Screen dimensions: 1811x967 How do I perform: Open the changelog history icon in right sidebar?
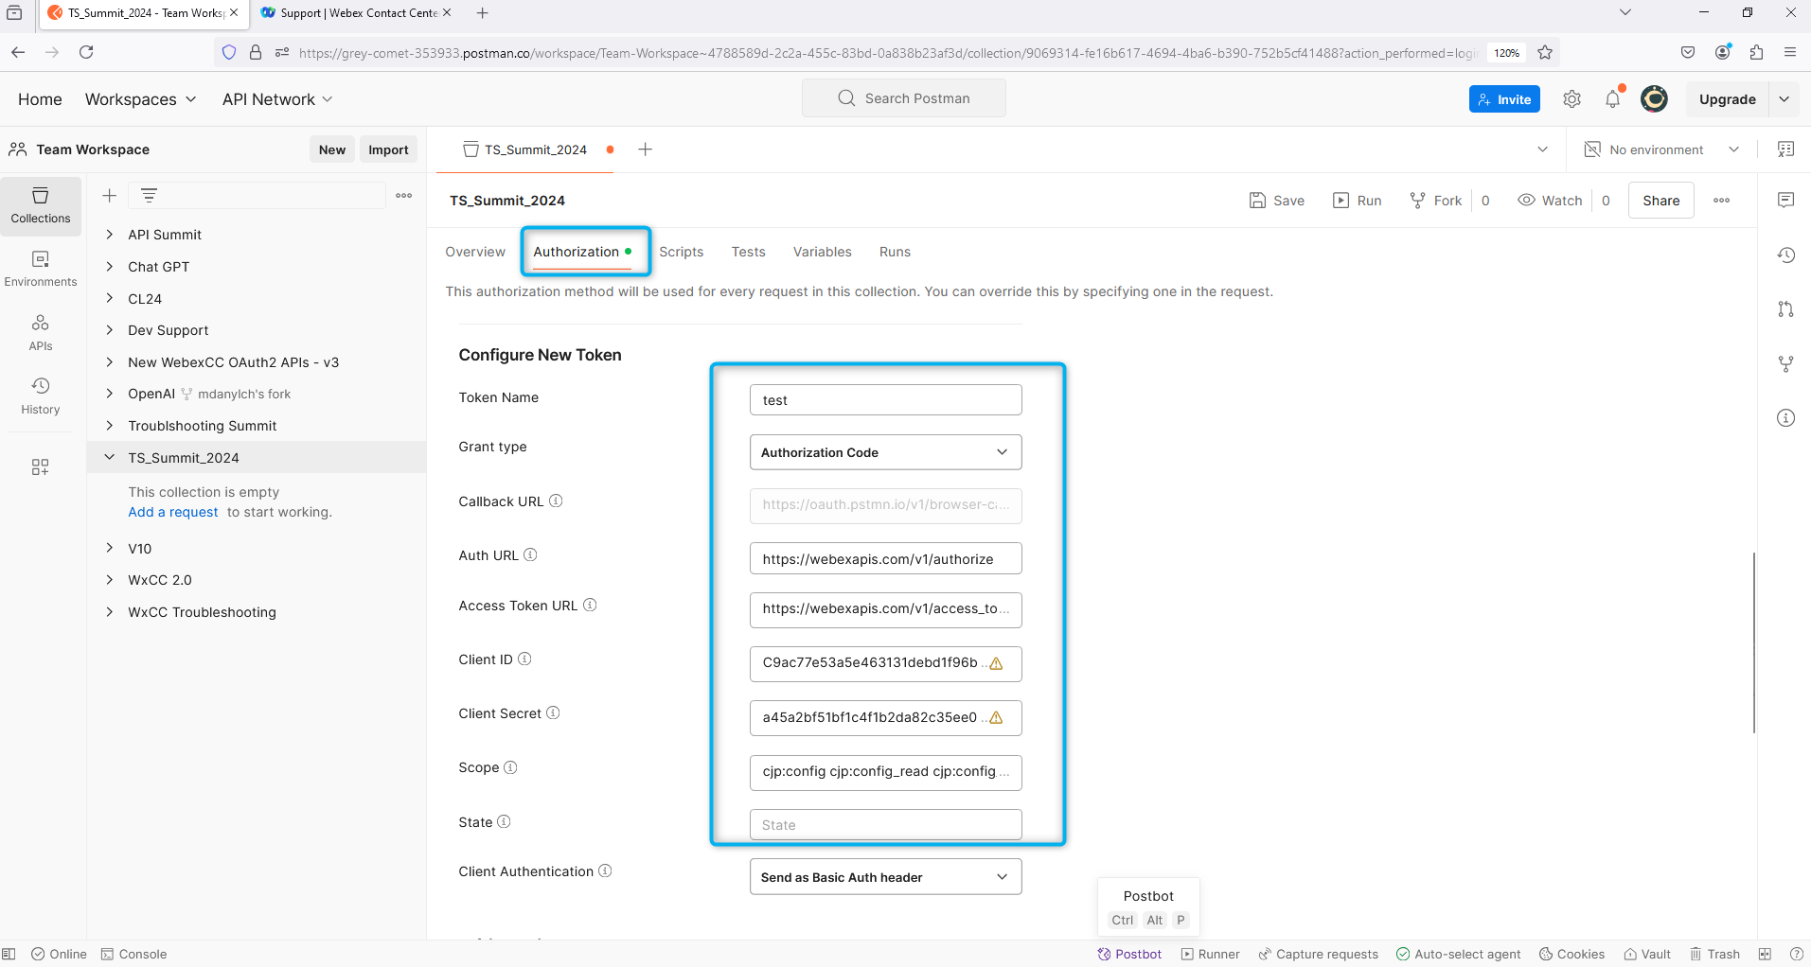(x=1785, y=255)
